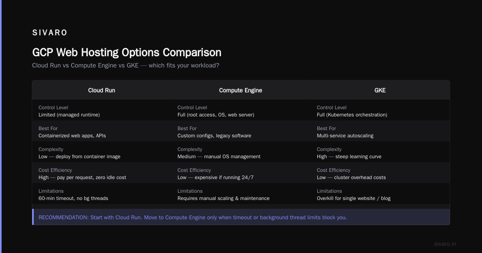Click the SIVARO brand logo text
Screen dimensions: 482x253
(x=50, y=33)
